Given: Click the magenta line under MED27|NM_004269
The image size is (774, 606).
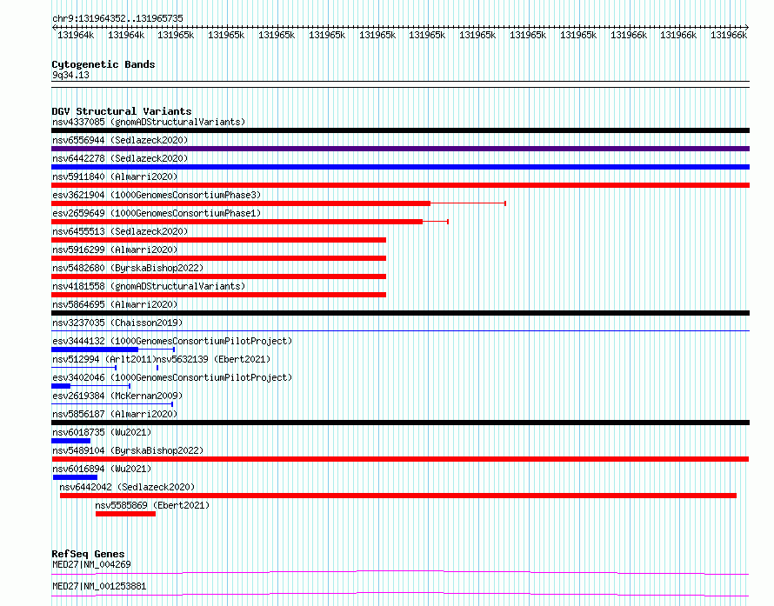Looking at the screenshot, I should pos(400,572).
